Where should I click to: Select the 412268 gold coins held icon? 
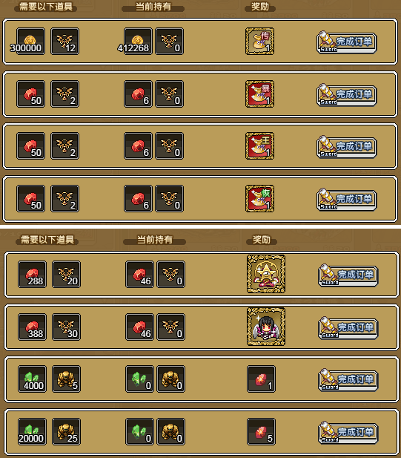click(138, 41)
